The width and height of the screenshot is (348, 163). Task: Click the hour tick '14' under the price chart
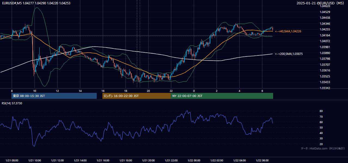pos(80,91)
